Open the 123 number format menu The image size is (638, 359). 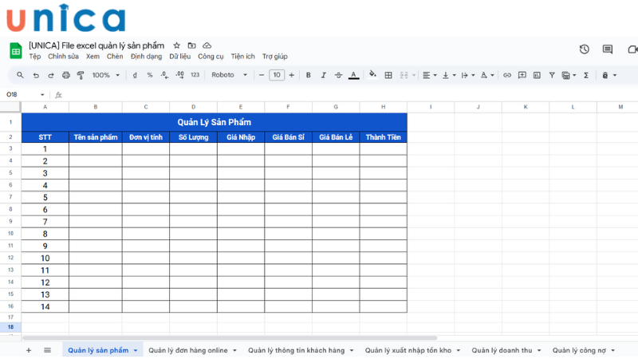[x=195, y=75]
